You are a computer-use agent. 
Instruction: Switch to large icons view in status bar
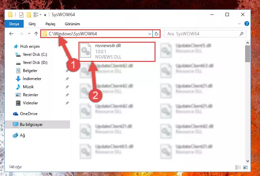tap(245, 167)
